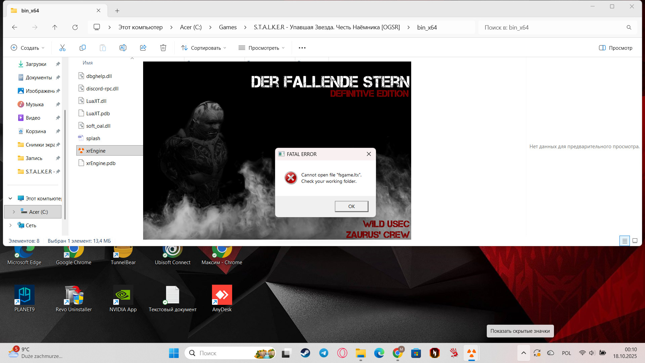Image resolution: width=645 pixels, height=363 pixels.
Task: Click OK in the FATAL ERROR dialog
Action: pyautogui.click(x=351, y=206)
